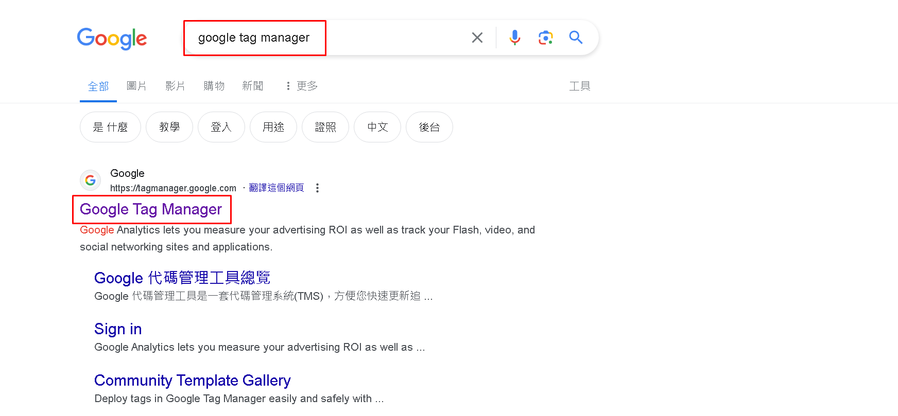The height and width of the screenshot is (416, 898).
Task: Click the 'Google' site name above the URL
Action: pos(127,173)
